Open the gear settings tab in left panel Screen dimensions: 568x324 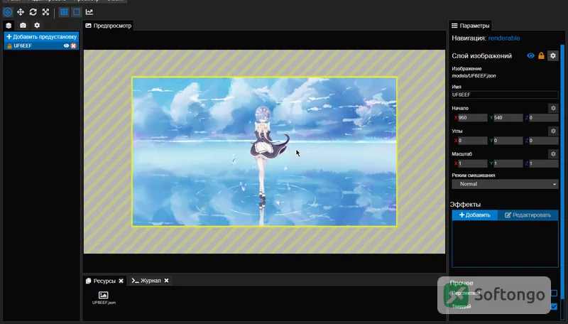[x=37, y=26]
